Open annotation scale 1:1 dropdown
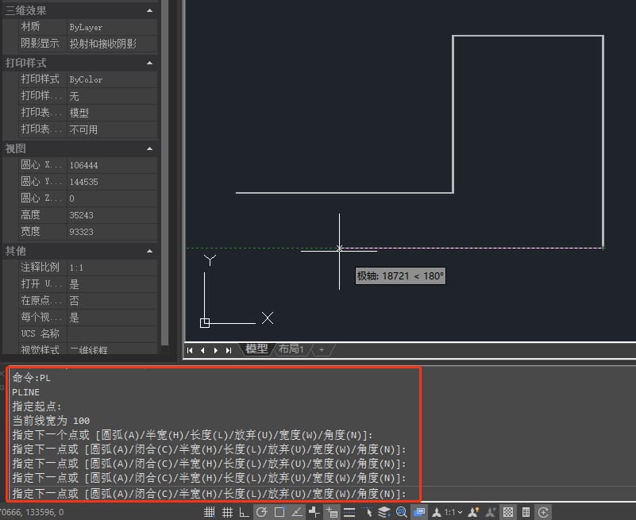 click(453, 512)
